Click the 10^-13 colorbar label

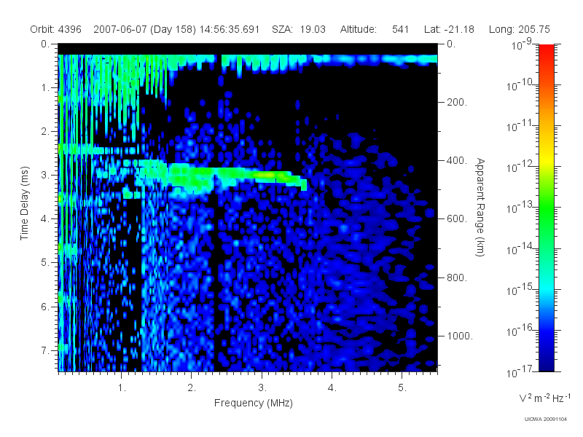pos(520,208)
